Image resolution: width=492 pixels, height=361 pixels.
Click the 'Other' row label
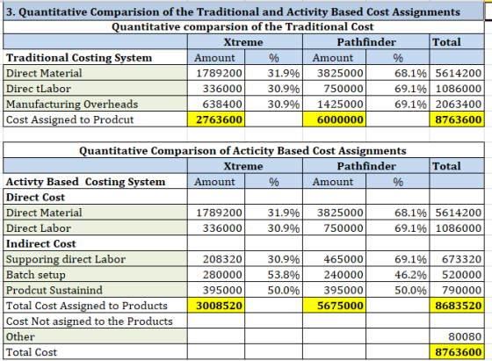96,336
